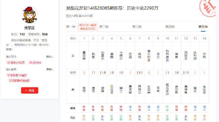Image resolution: width=219 pixels, height=122 pixels.
Task: Click away team 乌拉圭 in match 14
Action: (204, 89)
